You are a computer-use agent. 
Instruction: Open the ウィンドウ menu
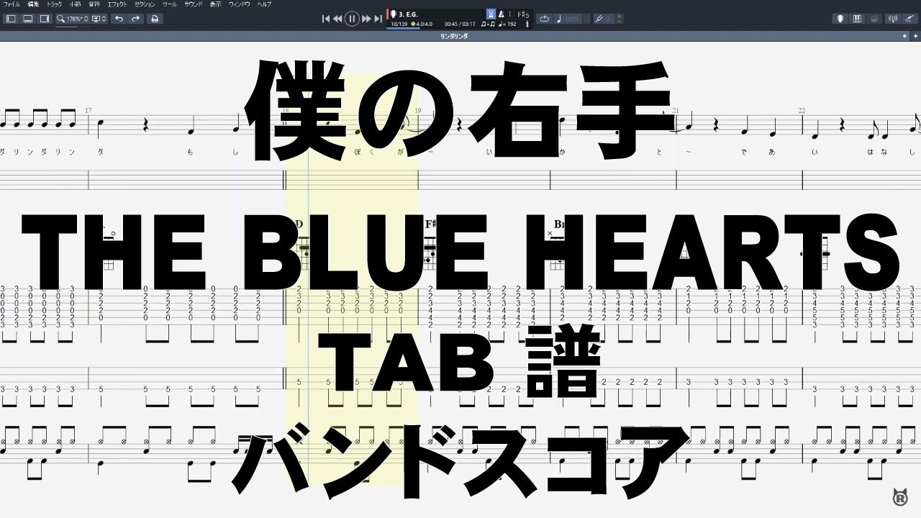coord(240,4)
